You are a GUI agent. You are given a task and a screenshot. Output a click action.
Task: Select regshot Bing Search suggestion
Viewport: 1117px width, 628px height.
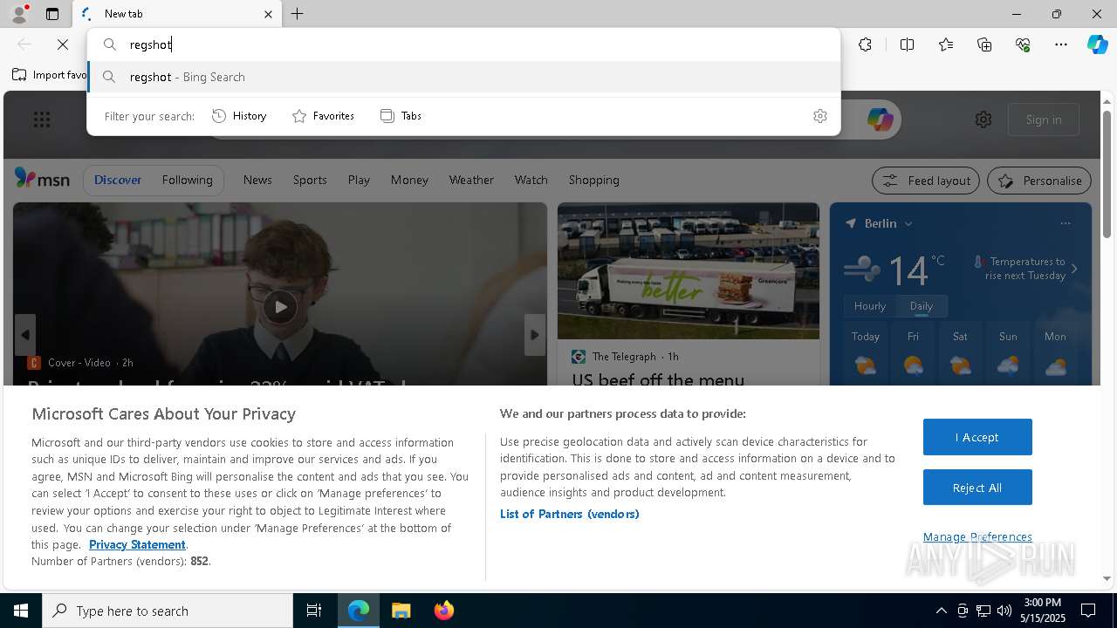(464, 77)
